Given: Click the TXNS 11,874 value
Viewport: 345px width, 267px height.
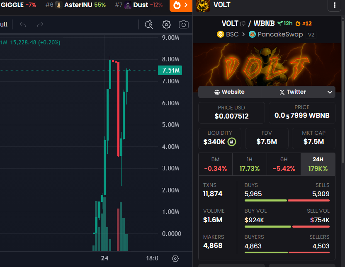Looking at the screenshot, I should (x=213, y=194).
